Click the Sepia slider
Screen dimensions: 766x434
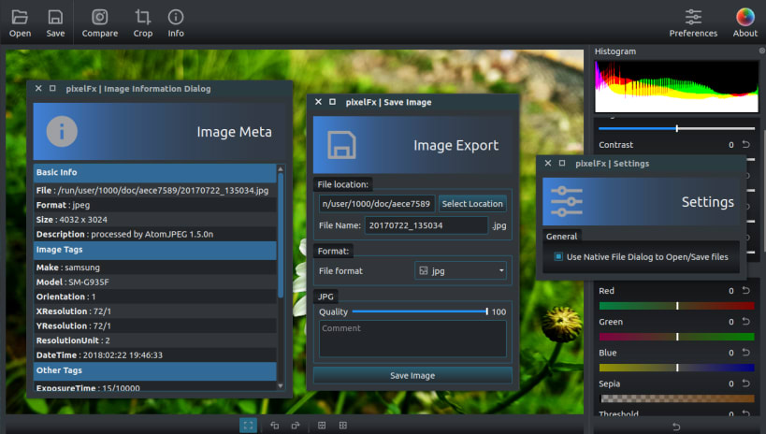click(x=676, y=398)
